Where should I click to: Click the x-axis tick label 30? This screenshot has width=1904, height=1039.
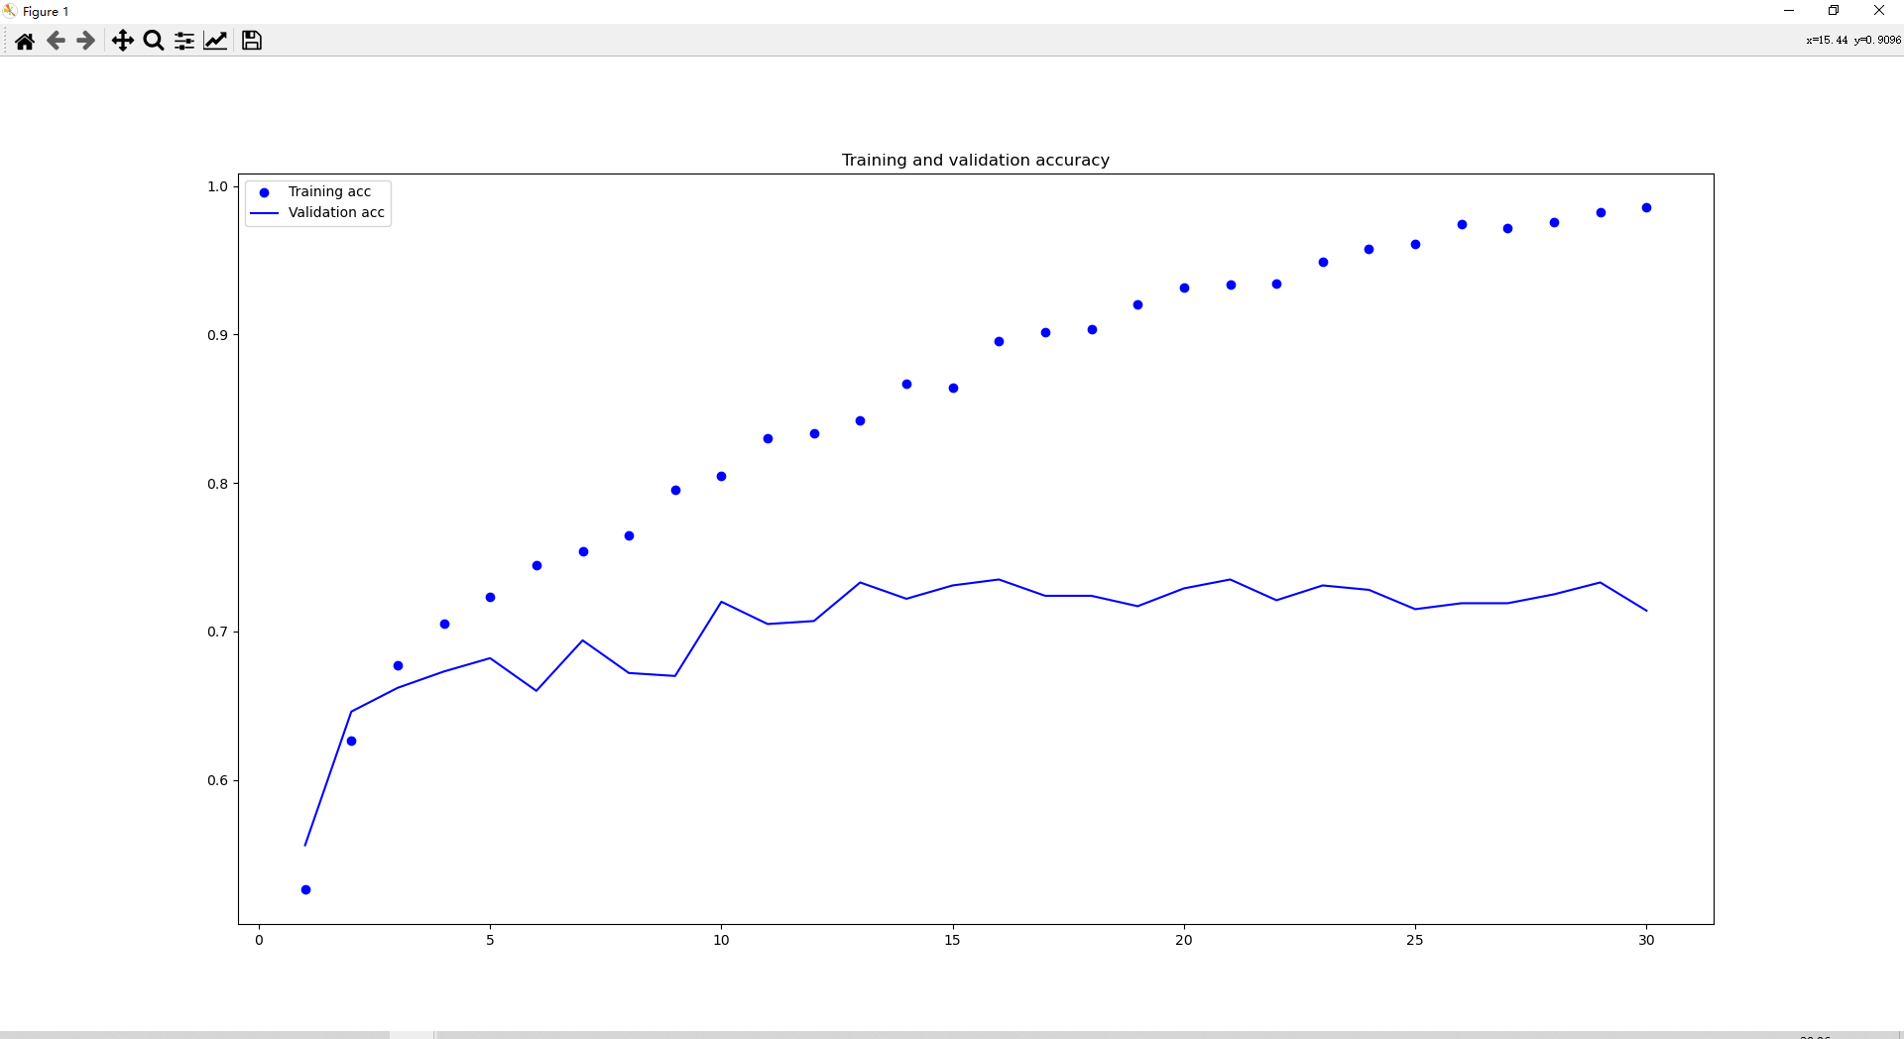[x=1646, y=940]
